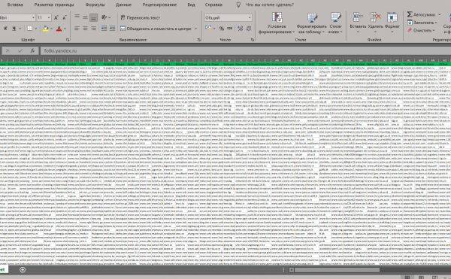Apply the red font color
The height and width of the screenshot is (279, 451).
tap(59, 29)
